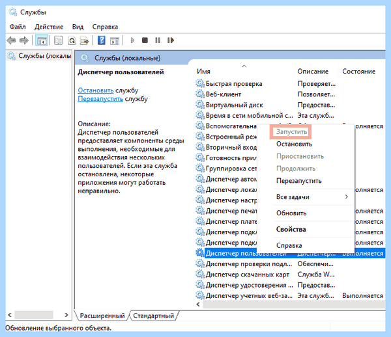This screenshot has width=391, height=337.
Task: Choose Свойства in the context menu
Action: pos(291,230)
